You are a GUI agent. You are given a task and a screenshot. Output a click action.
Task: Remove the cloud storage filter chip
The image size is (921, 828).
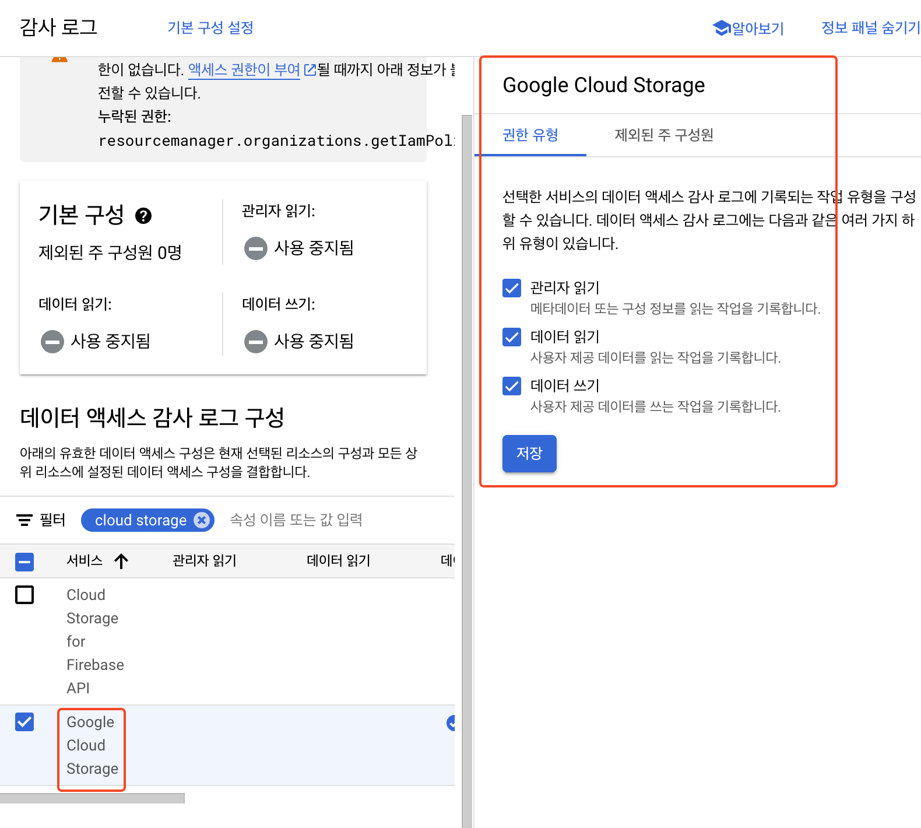202,520
